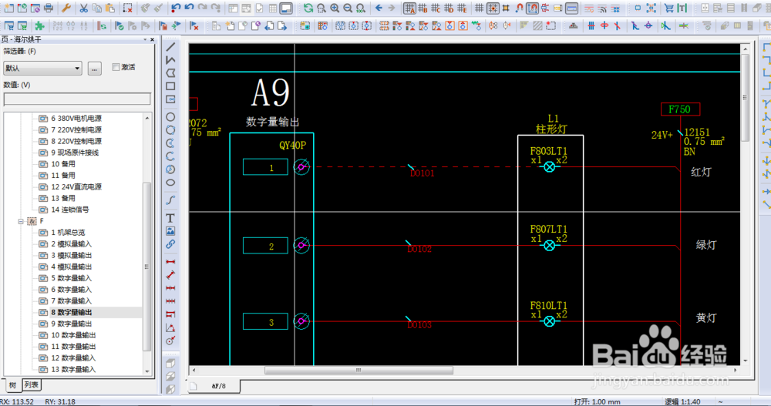Click the green puzzle piece icon
The width and height of the screenshot is (771, 406).
tap(39, 25)
